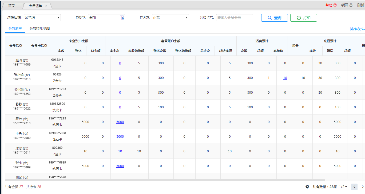Go to next page arrow
The height and width of the screenshot is (194, 365).
click(x=363, y=187)
